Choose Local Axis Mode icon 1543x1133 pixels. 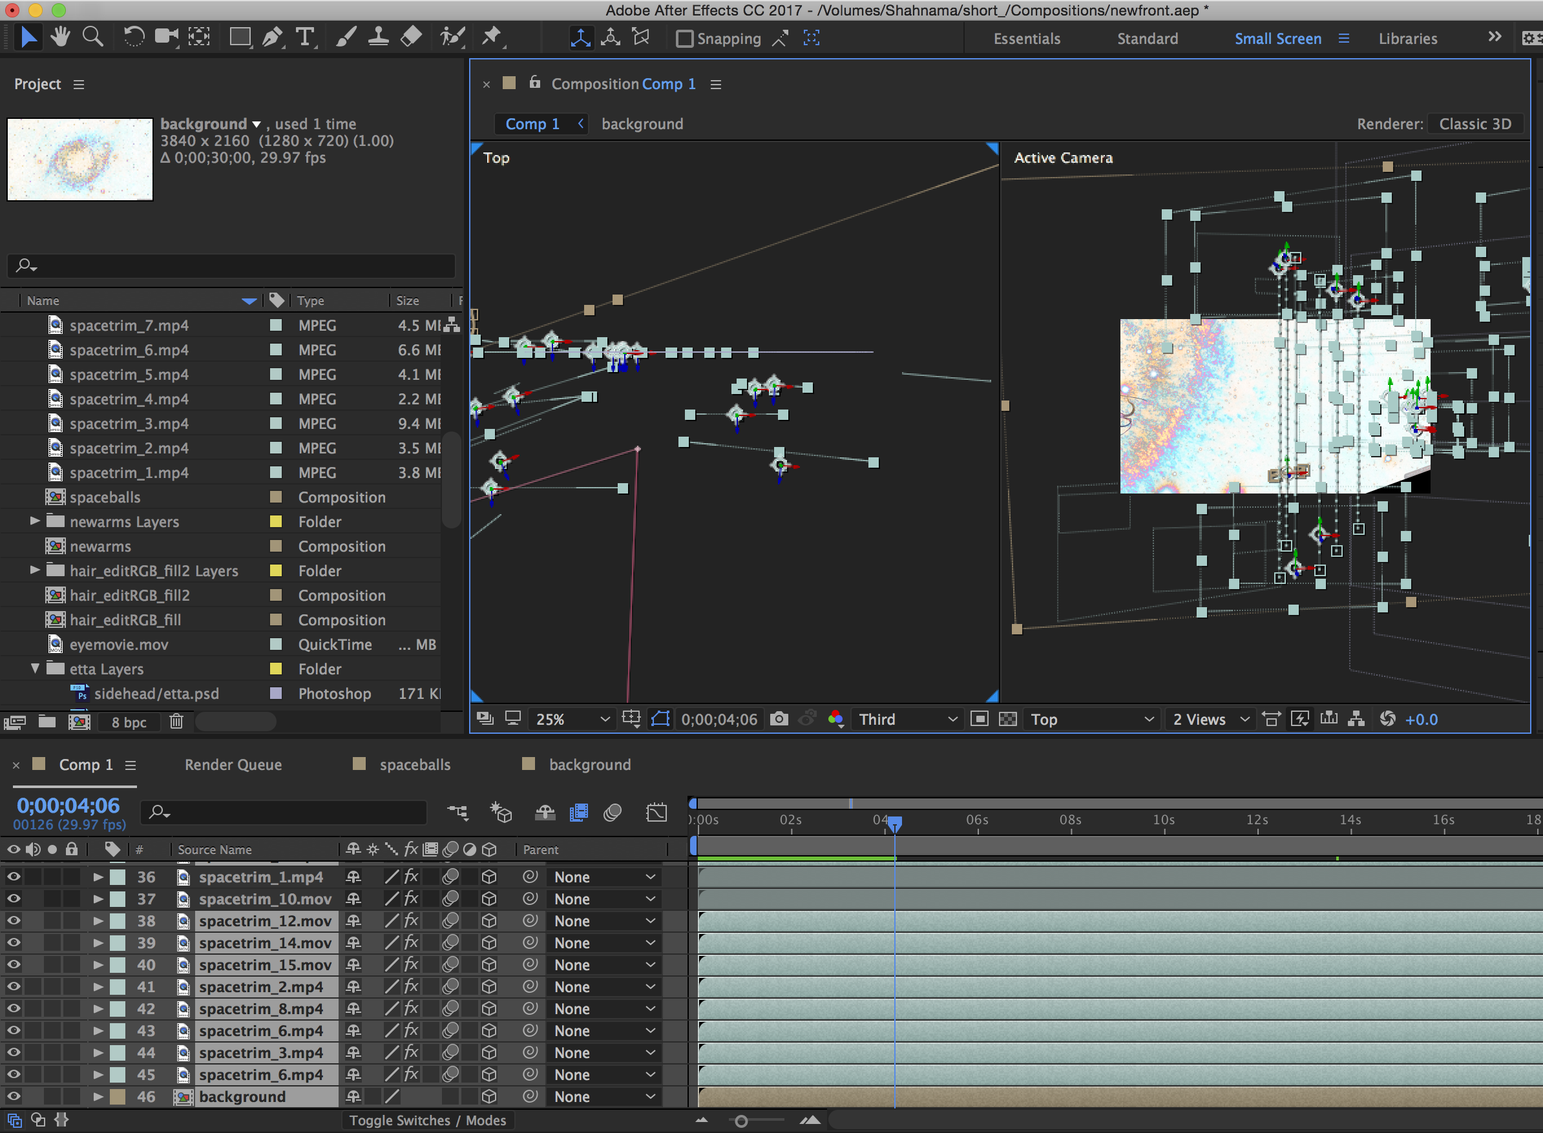click(x=580, y=37)
